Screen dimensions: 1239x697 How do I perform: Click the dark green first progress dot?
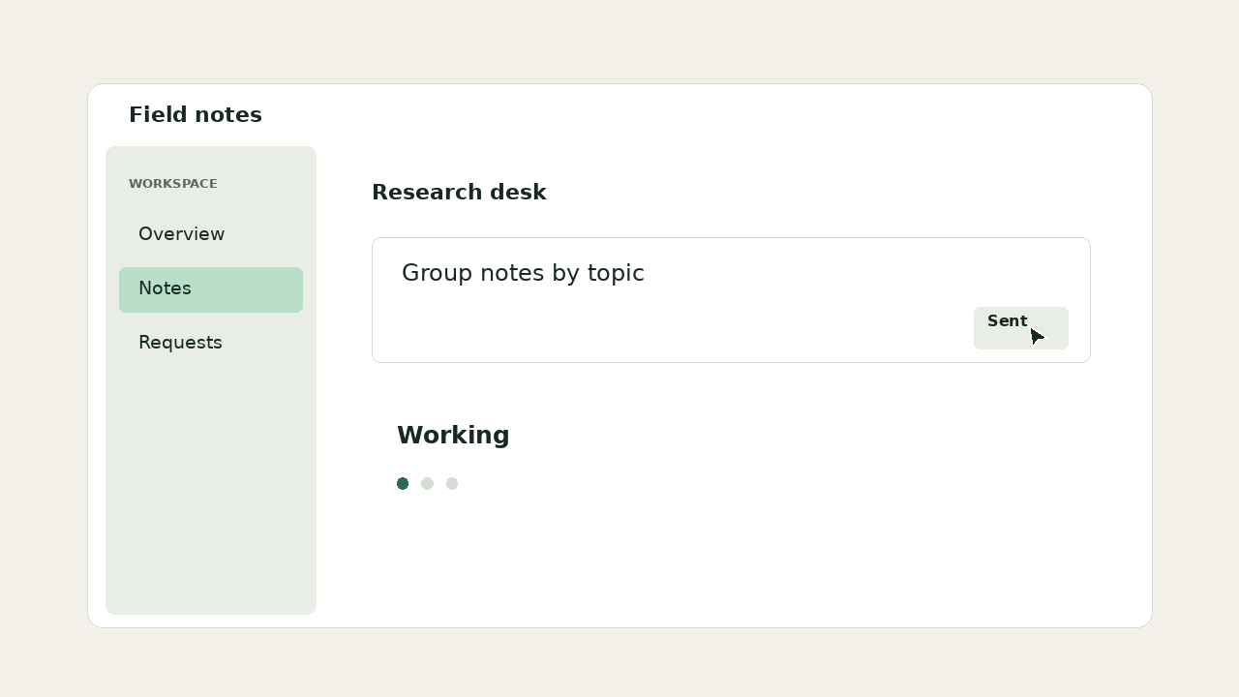(x=403, y=484)
